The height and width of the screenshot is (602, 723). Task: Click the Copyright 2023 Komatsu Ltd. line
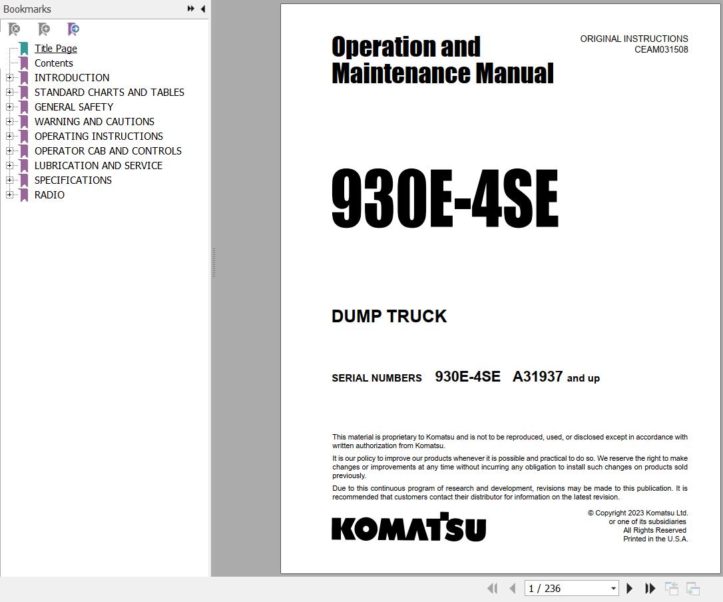click(x=638, y=513)
